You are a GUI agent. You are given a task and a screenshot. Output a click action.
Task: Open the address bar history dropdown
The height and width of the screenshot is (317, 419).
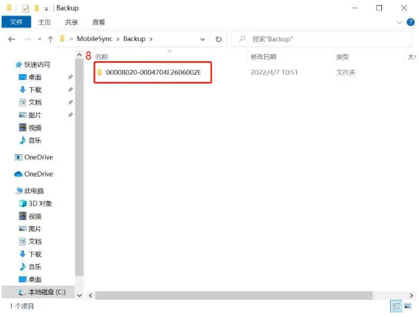[202, 39]
